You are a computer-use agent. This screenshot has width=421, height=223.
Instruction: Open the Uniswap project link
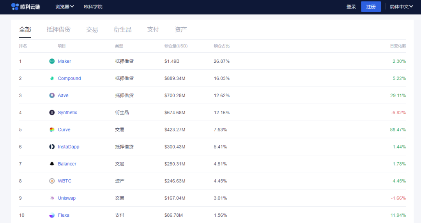tap(67, 198)
